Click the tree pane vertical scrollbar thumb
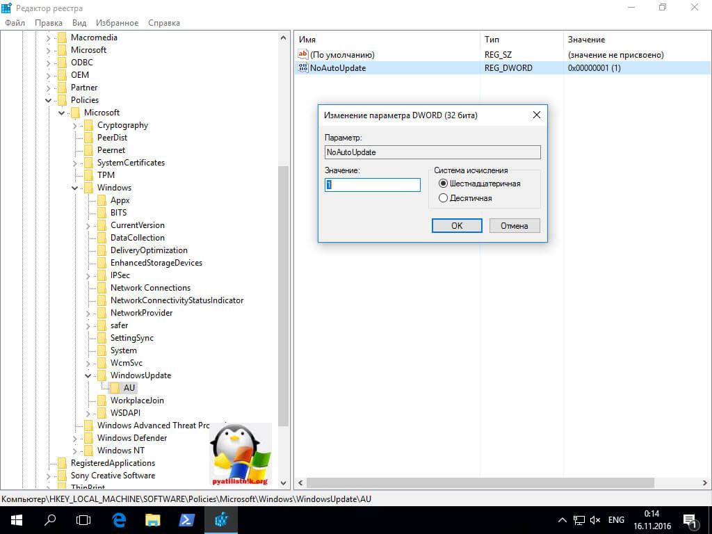The height and width of the screenshot is (534, 712). 284,296
